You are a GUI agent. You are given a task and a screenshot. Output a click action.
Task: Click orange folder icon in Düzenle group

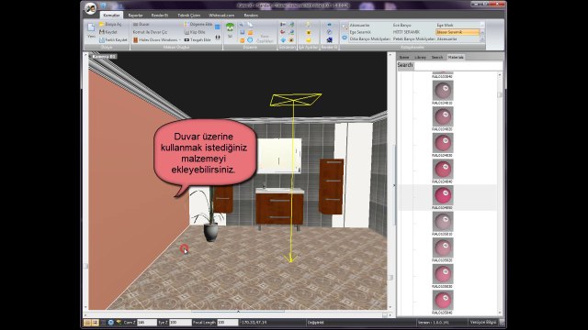250,33
